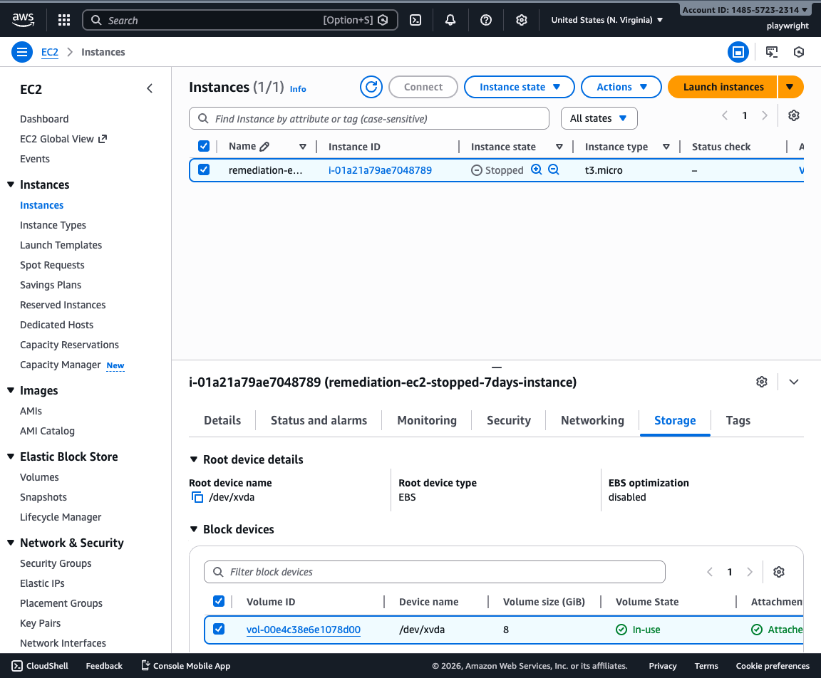821x678 pixels.
Task: Open the vol-00e4c38e6e1078d00 volume link
Action: tap(303, 629)
